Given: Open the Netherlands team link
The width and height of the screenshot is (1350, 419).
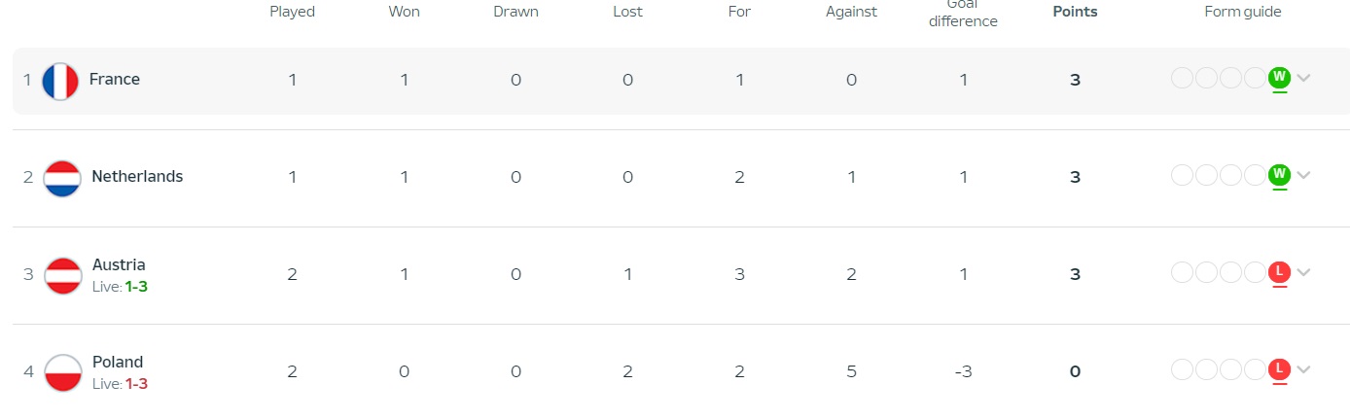Looking at the screenshot, I should click(137, 177).
